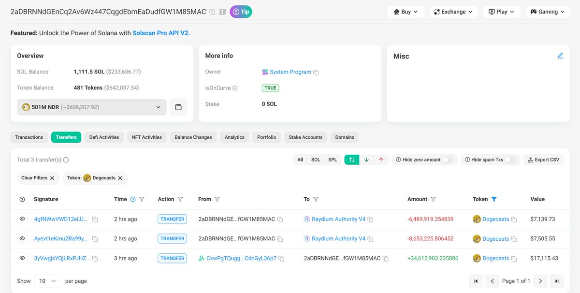The image size is (580, 293).
Task: Reveal details via eye icon on first transfer row
Action: 22,219
